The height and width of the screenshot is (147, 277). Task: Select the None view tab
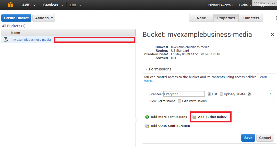click(x=201, y=18)
